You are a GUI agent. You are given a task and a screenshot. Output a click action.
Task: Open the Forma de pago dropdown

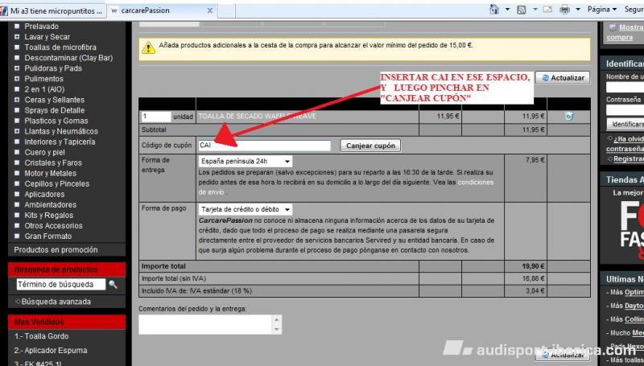[246, 209]
